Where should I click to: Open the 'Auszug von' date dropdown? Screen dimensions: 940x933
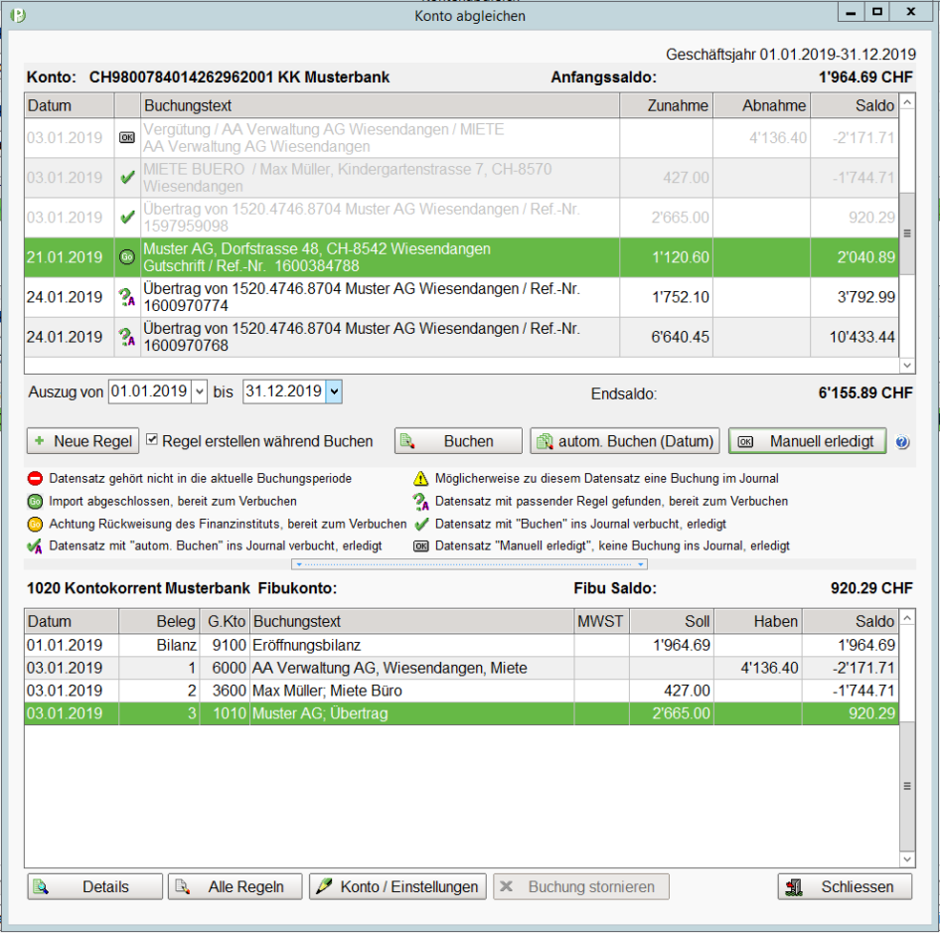point(199,391)
